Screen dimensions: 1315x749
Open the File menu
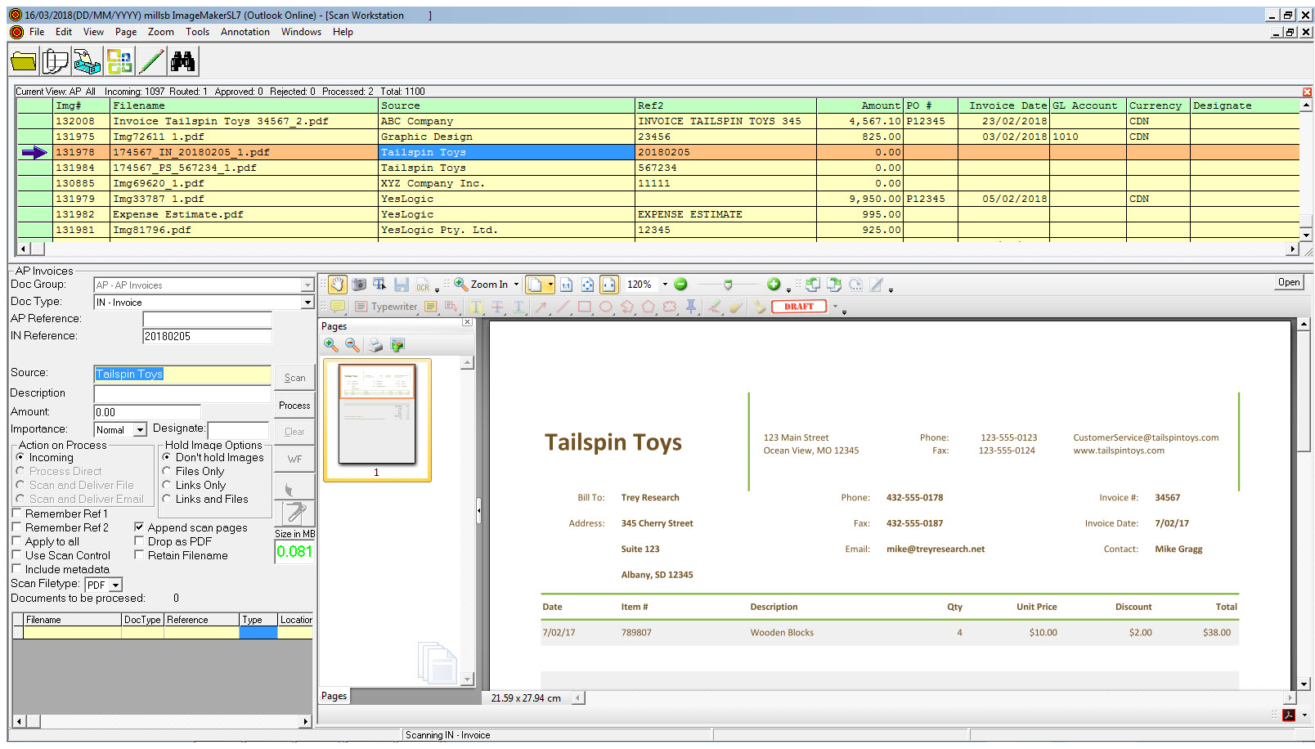click(x=37, y=32)
